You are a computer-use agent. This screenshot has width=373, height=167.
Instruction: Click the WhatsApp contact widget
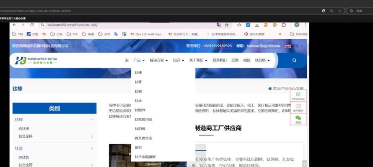[298, 96]
